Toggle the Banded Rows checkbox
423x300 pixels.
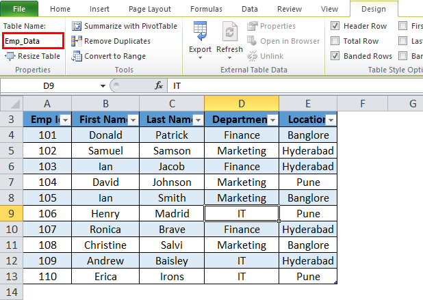tap(335, 56)
